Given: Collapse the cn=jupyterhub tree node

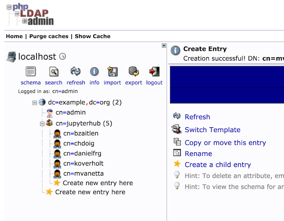Looking at the screenshot, I should click(42, 124).
